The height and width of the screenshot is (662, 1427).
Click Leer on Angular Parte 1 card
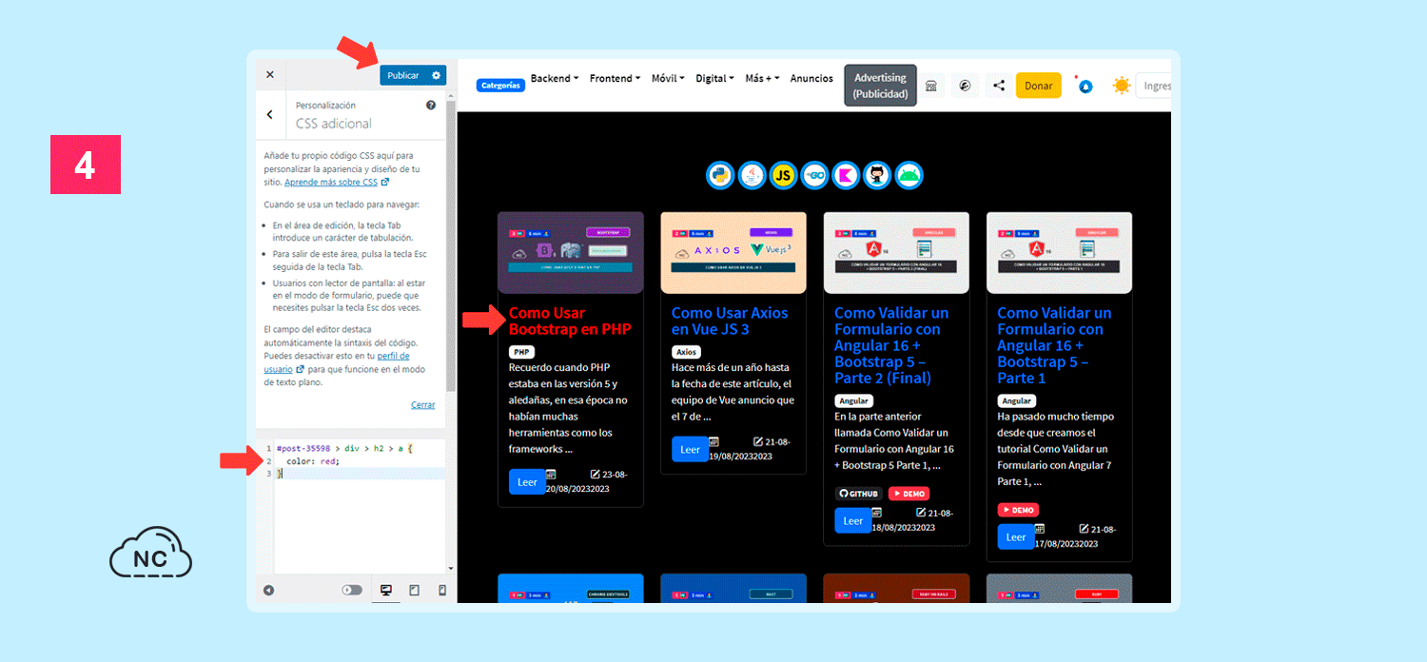coord(1016,536)
